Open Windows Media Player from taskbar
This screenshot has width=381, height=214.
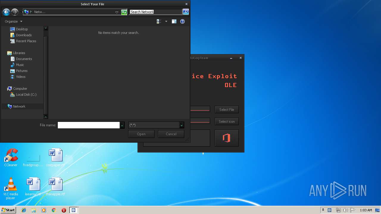pyautogui.click(x=44, y=210)
